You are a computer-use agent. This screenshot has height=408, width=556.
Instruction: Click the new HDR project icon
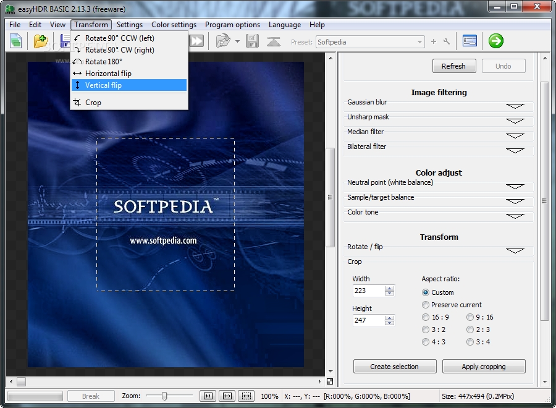tap(16, 41)
